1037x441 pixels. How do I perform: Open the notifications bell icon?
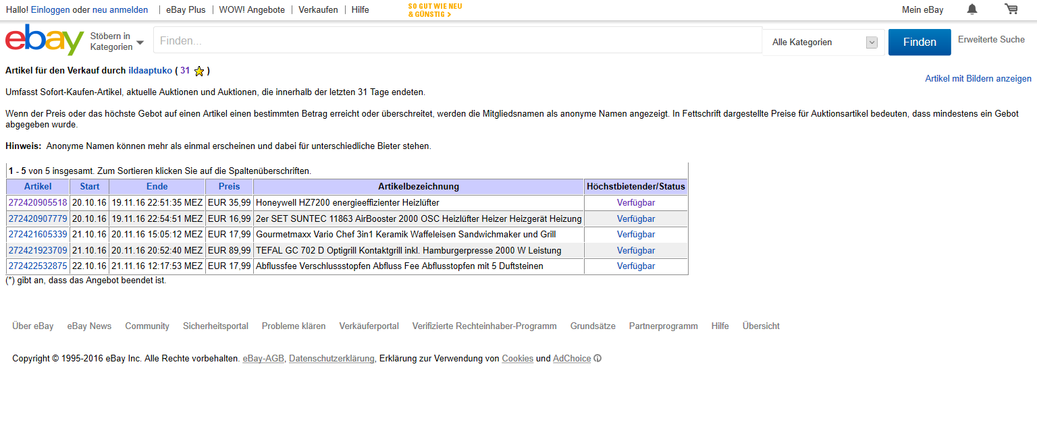pos(972,9)
